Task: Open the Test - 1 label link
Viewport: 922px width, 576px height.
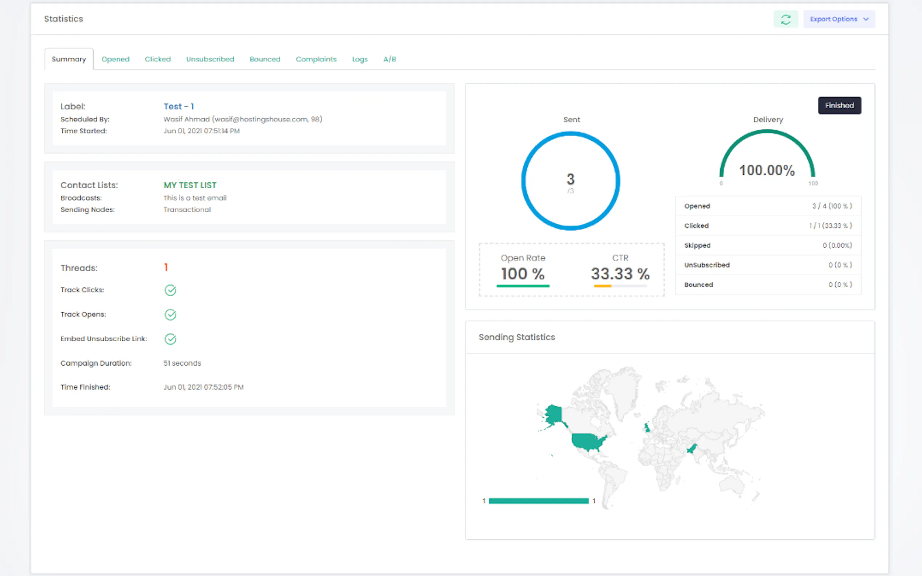Action: coord(179,106)
